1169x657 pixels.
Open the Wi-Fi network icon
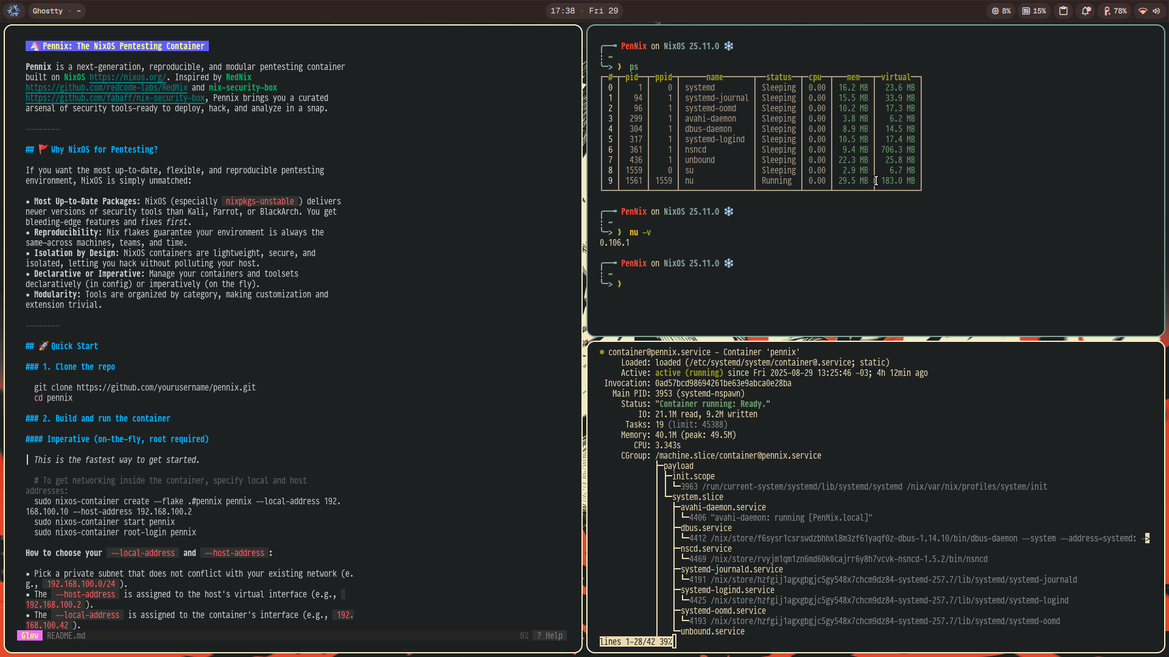[1143, 11]
